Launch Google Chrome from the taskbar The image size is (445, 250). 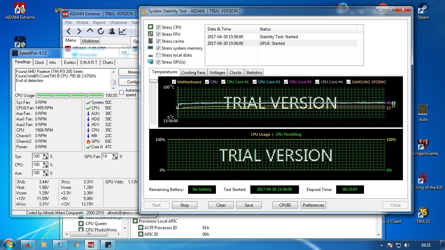click(x=76, y=245)
